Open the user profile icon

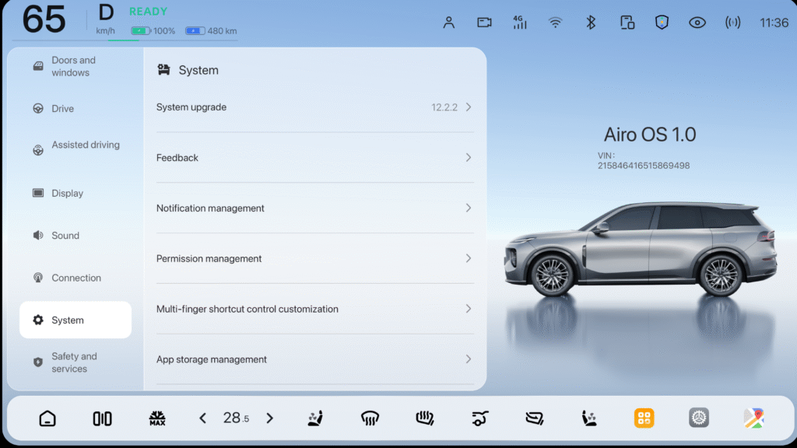pos(448,23)
